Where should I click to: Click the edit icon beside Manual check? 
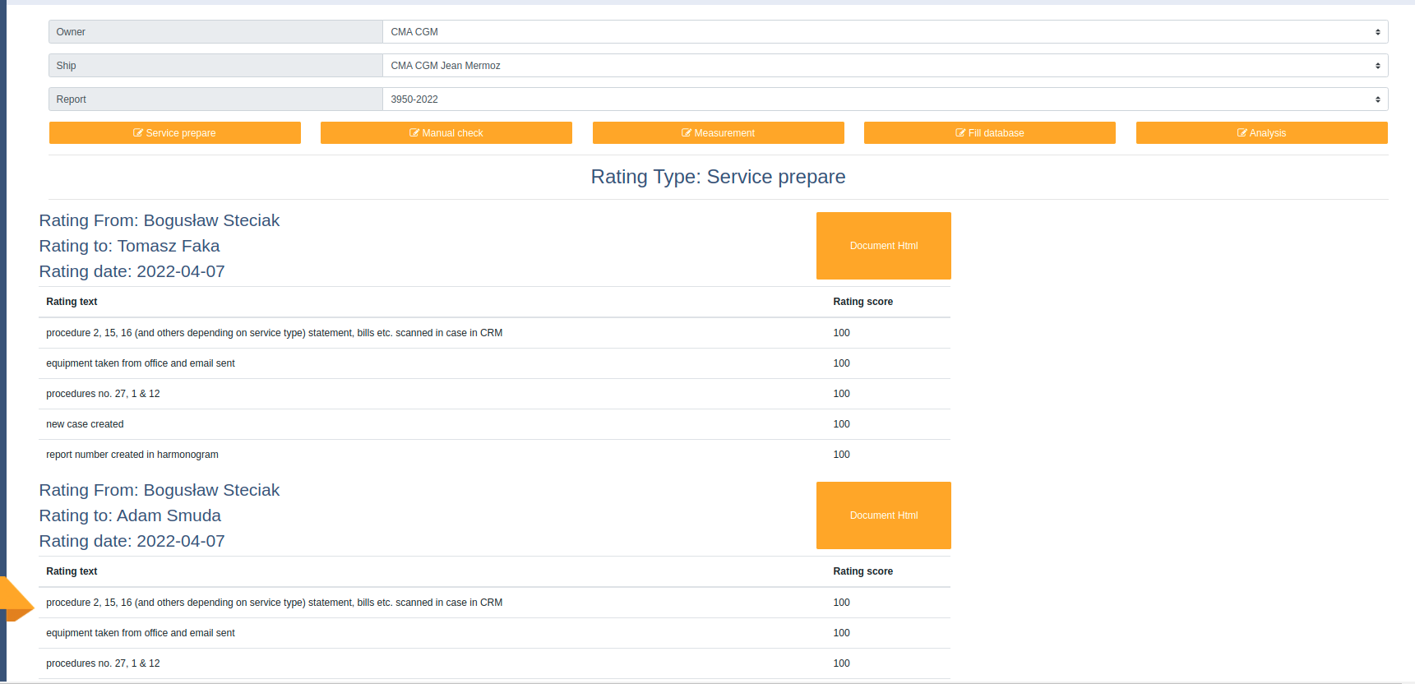click(414, 133)
